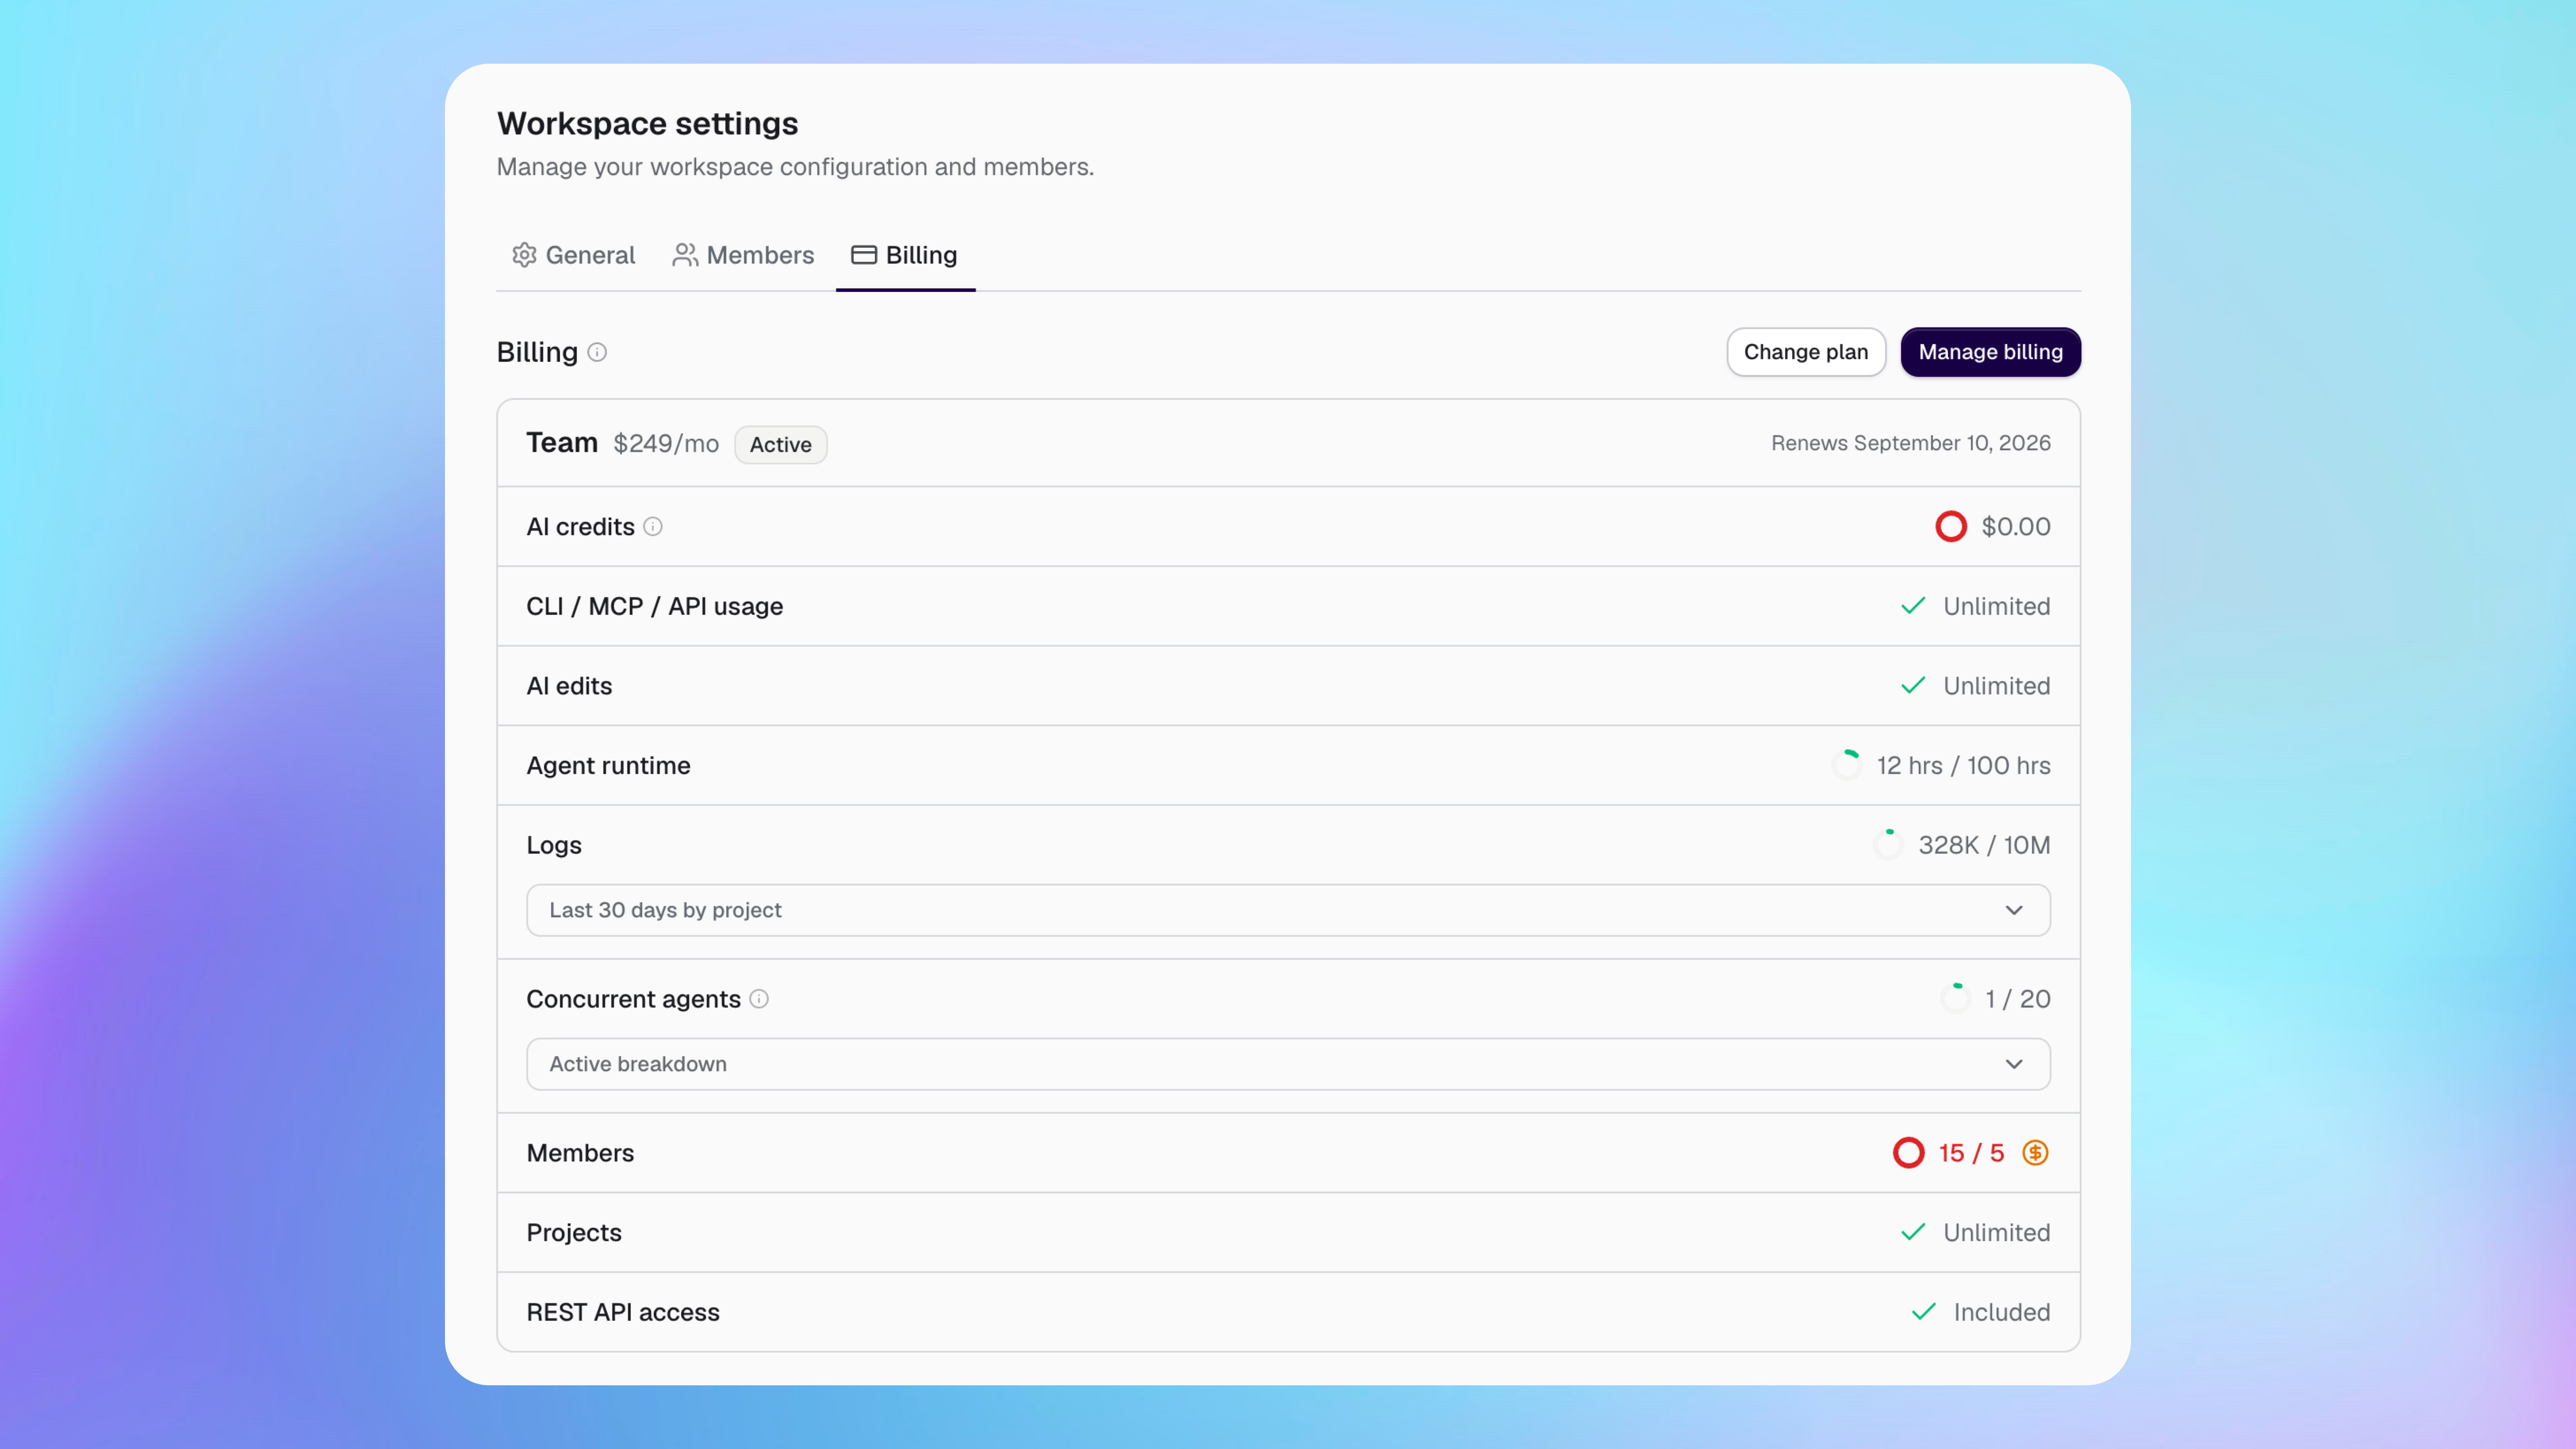Click the Active status badge
The image size is (2576, 1449).
click(x=781, y=445)
